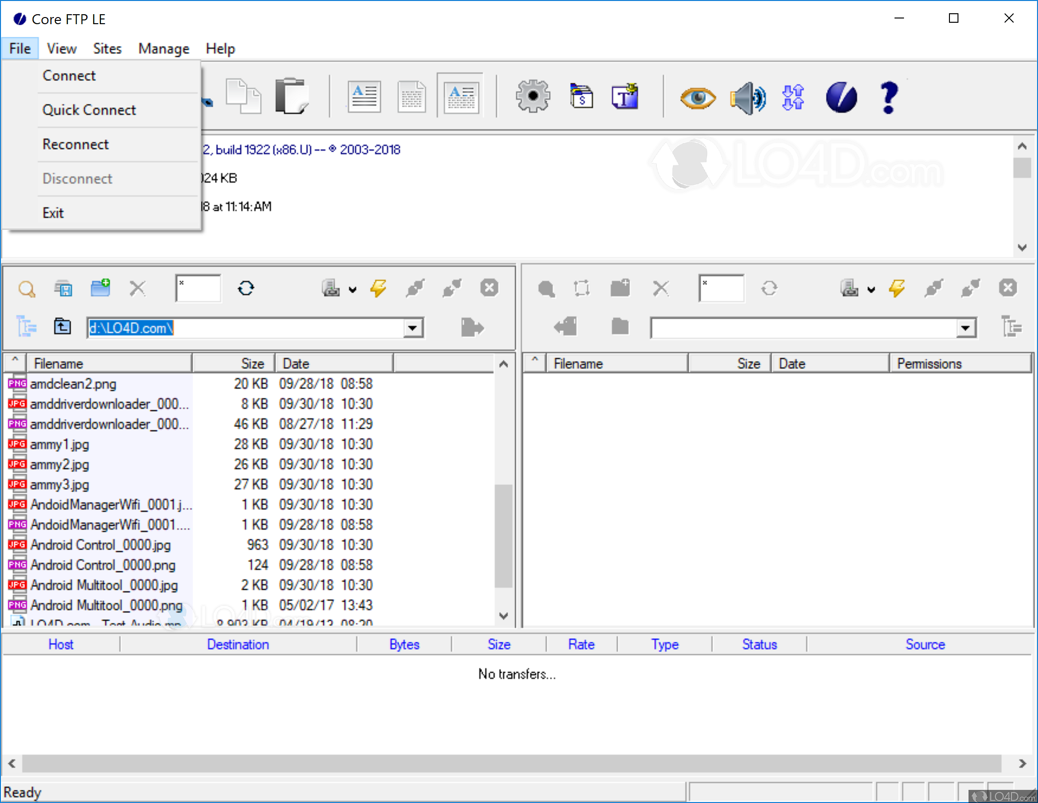Select file amdclean2.png
This screenshot has width=1038, height=803.
[x=73, y=384]
